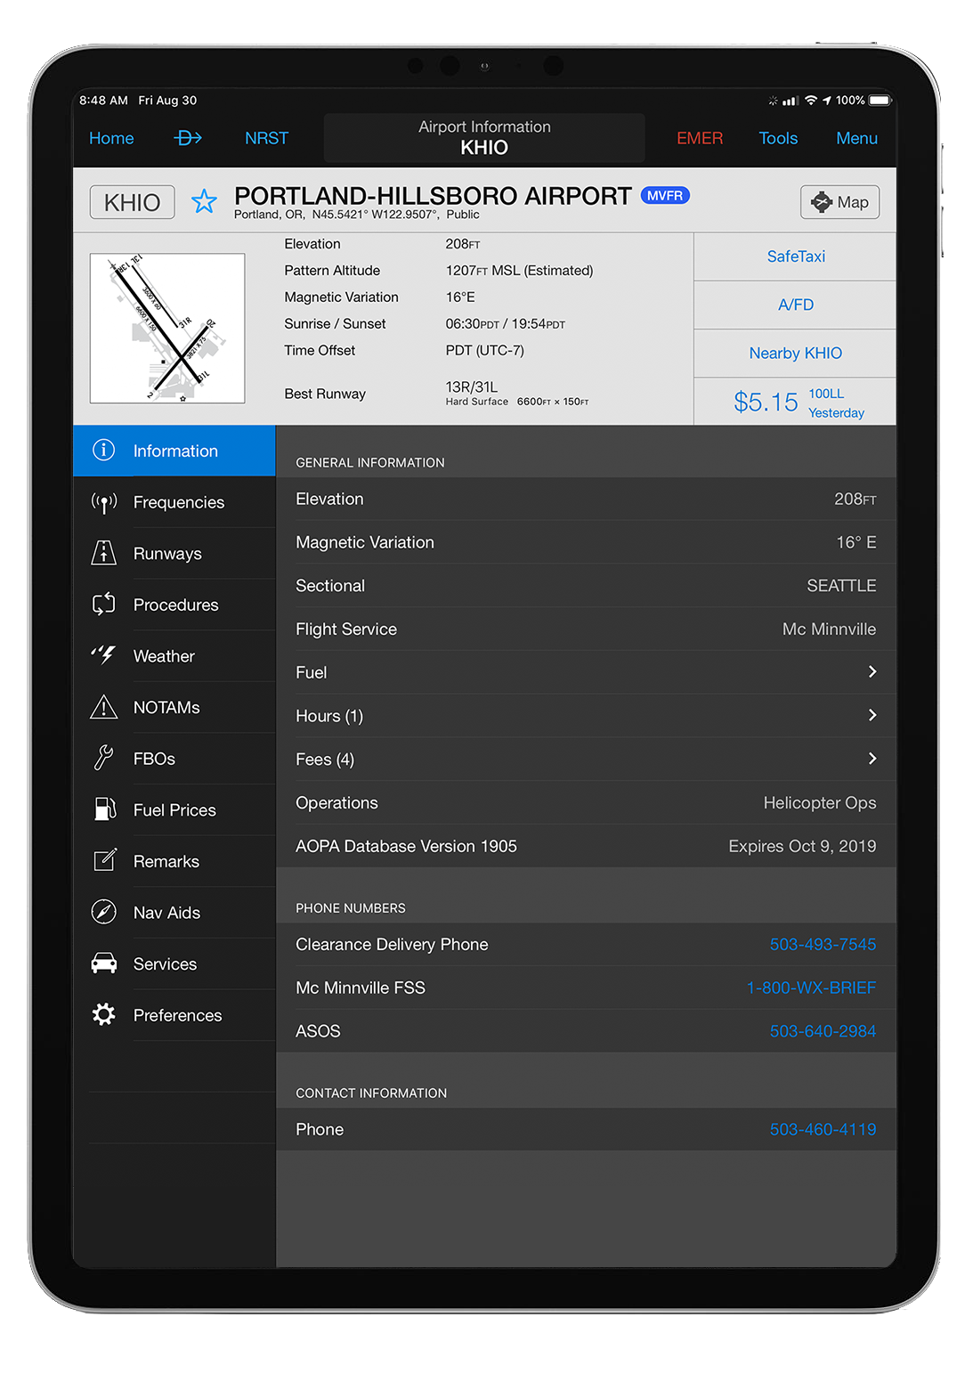This screenshot has width=973, height=1374.
Task: Tap the Nav Aids compass icon
Action: pyautogui.click(x=104, y=913)
